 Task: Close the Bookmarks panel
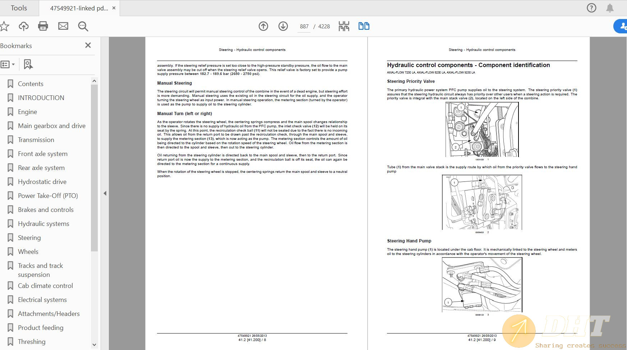coord(88,45)
